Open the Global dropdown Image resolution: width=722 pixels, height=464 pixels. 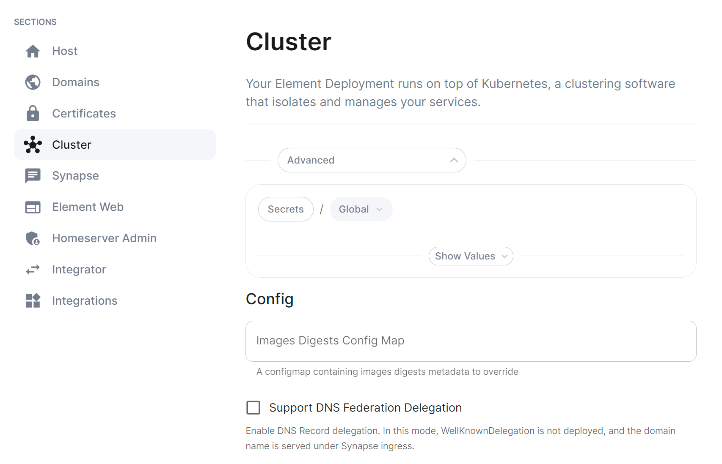(x=361, y=209)
